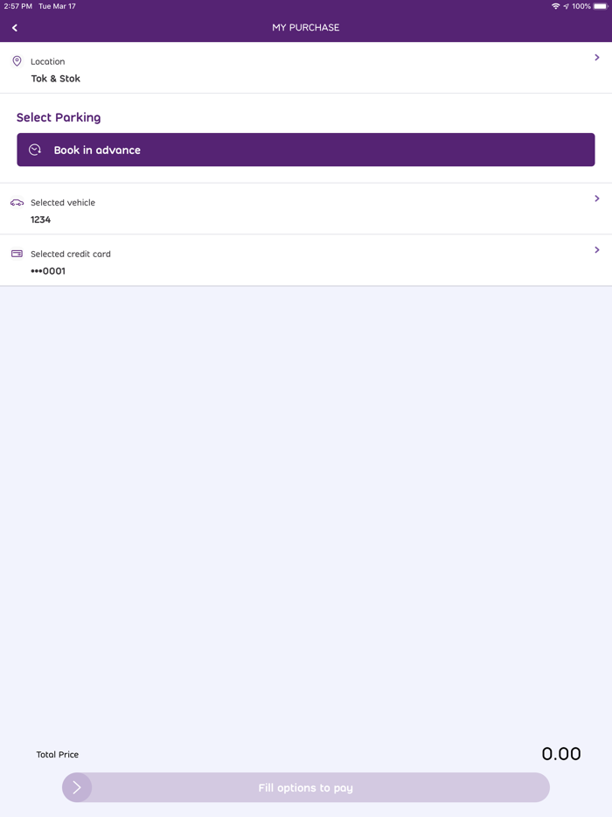
Task: Expand the Location row chevron
Action: click(597, 58)
